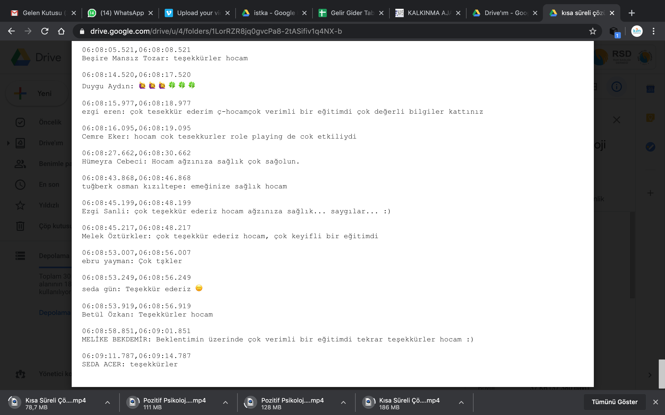The height and width of the screenshot is (415, 665).
Task: Expand menu for the 186 MB mp4 download
Action: coord(461,402)
